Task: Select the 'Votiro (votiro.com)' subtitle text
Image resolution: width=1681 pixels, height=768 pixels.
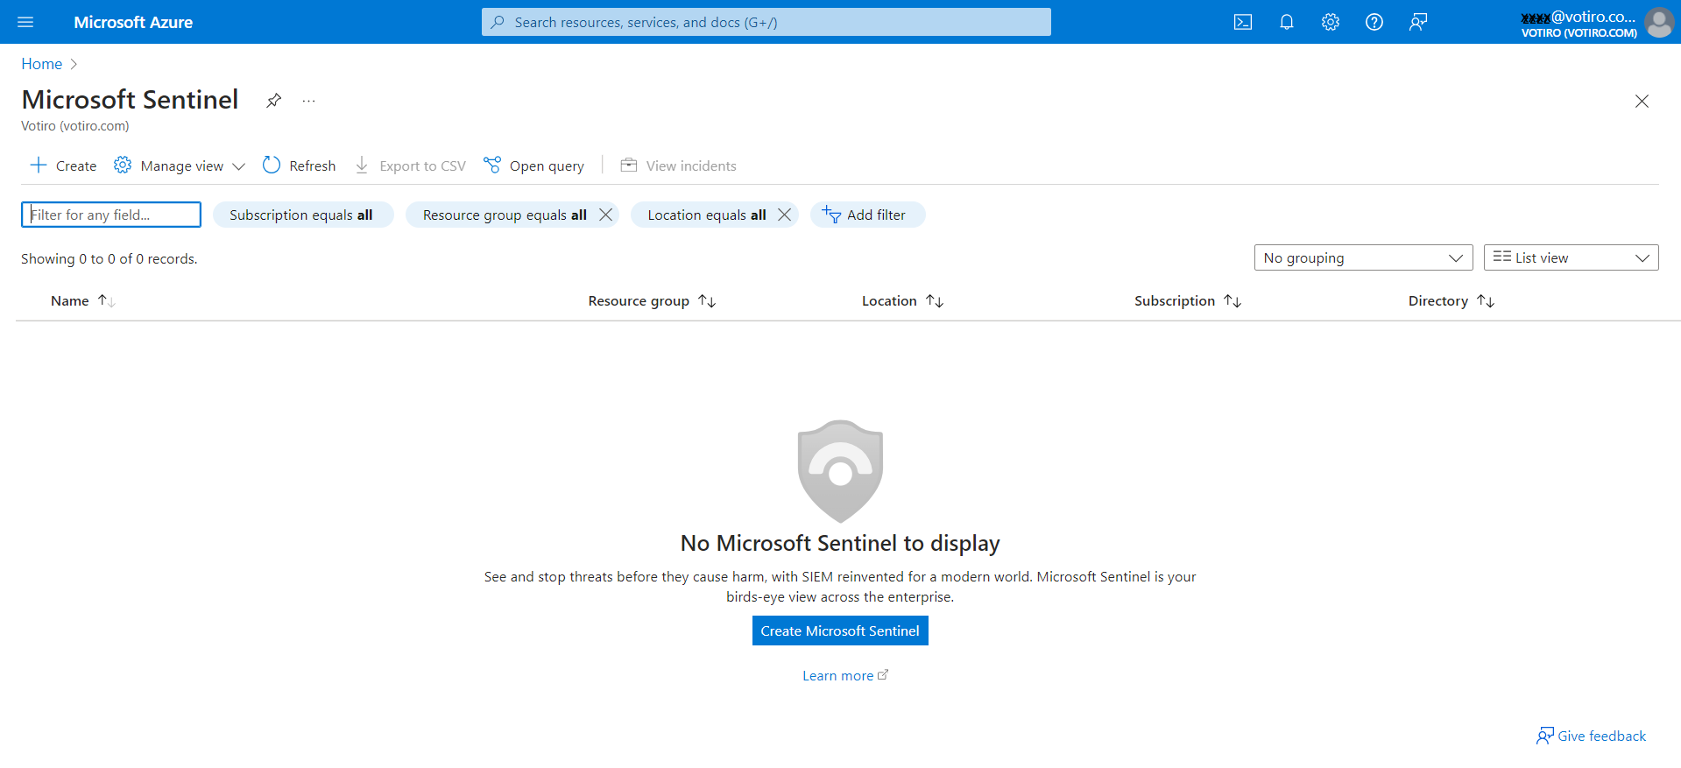Action: (75, 126)
